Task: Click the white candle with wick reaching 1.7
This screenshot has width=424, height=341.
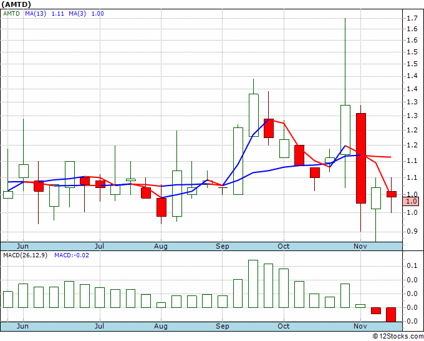Action: coord(345,130)
